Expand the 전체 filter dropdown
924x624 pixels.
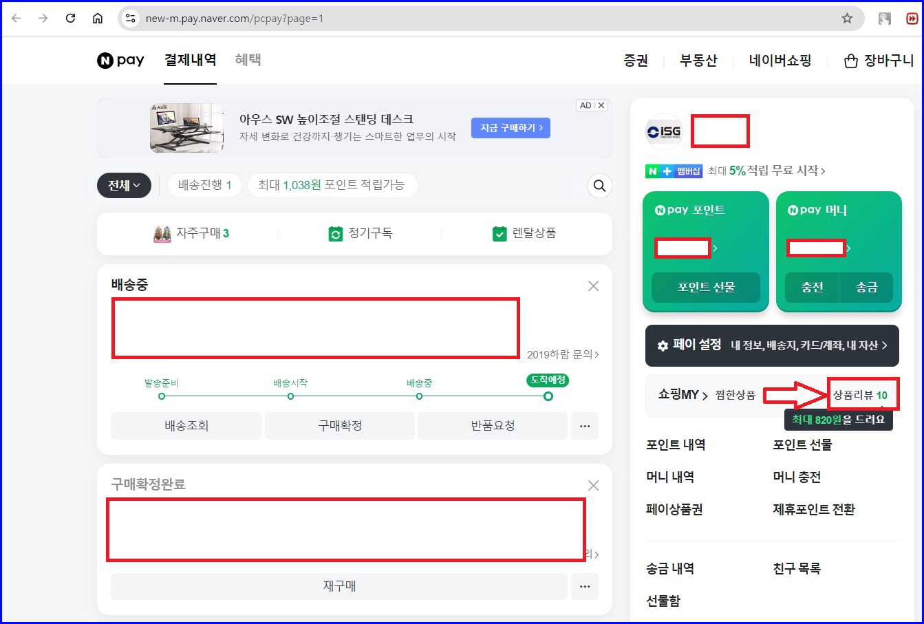[x=124, y=186]
